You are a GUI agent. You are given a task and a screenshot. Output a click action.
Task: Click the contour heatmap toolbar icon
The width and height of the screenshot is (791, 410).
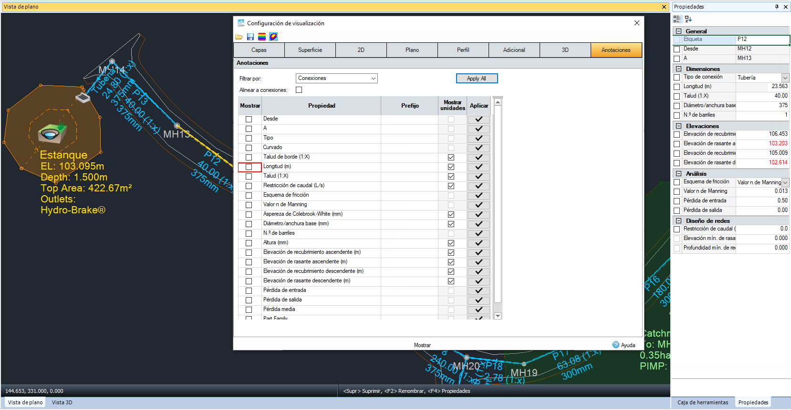(273, 37)
